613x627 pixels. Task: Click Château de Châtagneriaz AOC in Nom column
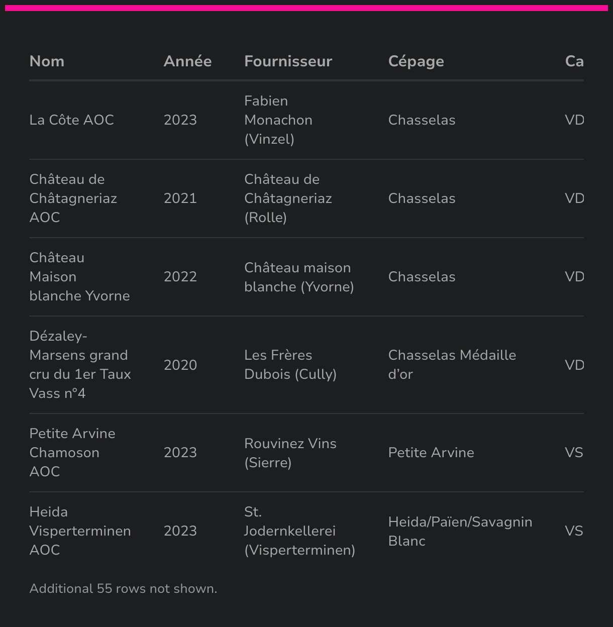coord(73,198)
